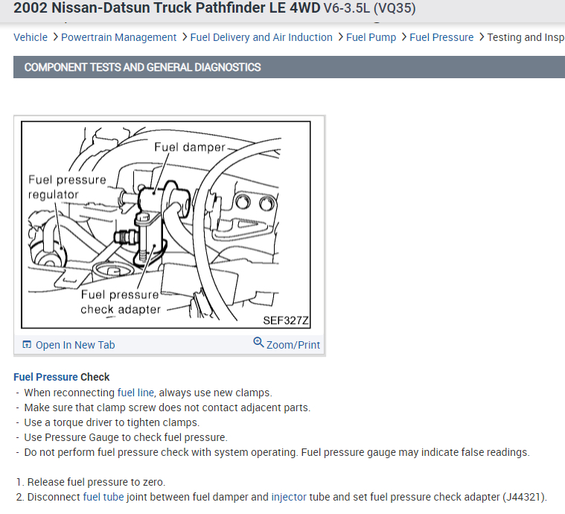Open diagram via Open In New Tab link
Image resolution: width=565 pixels, height=514 pixels.
tap(75, 345)
